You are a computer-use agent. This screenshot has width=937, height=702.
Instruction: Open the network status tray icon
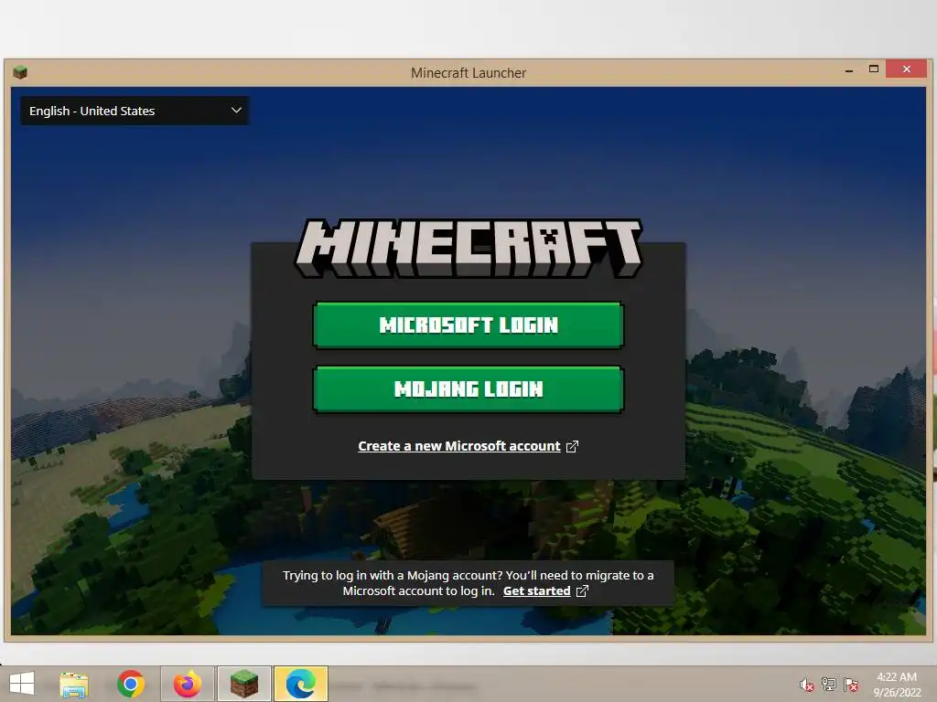(829, 684)
